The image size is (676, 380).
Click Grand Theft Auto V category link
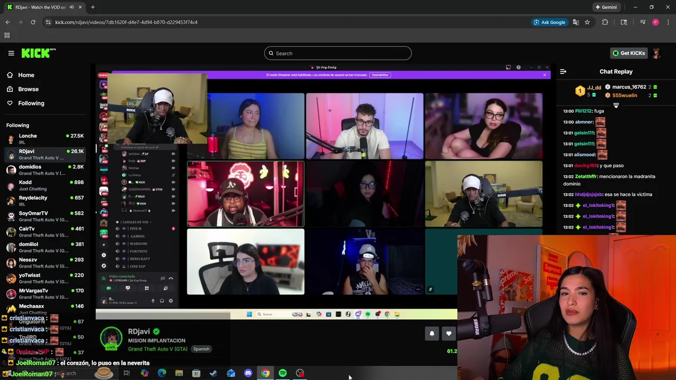tap(157, 349)
